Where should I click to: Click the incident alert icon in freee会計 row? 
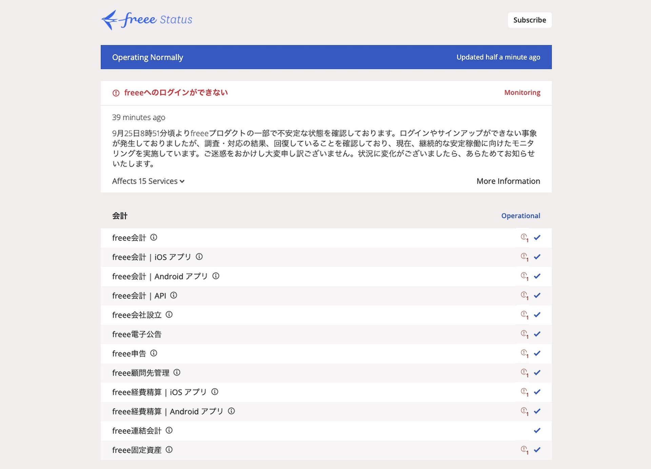point(525,238)
